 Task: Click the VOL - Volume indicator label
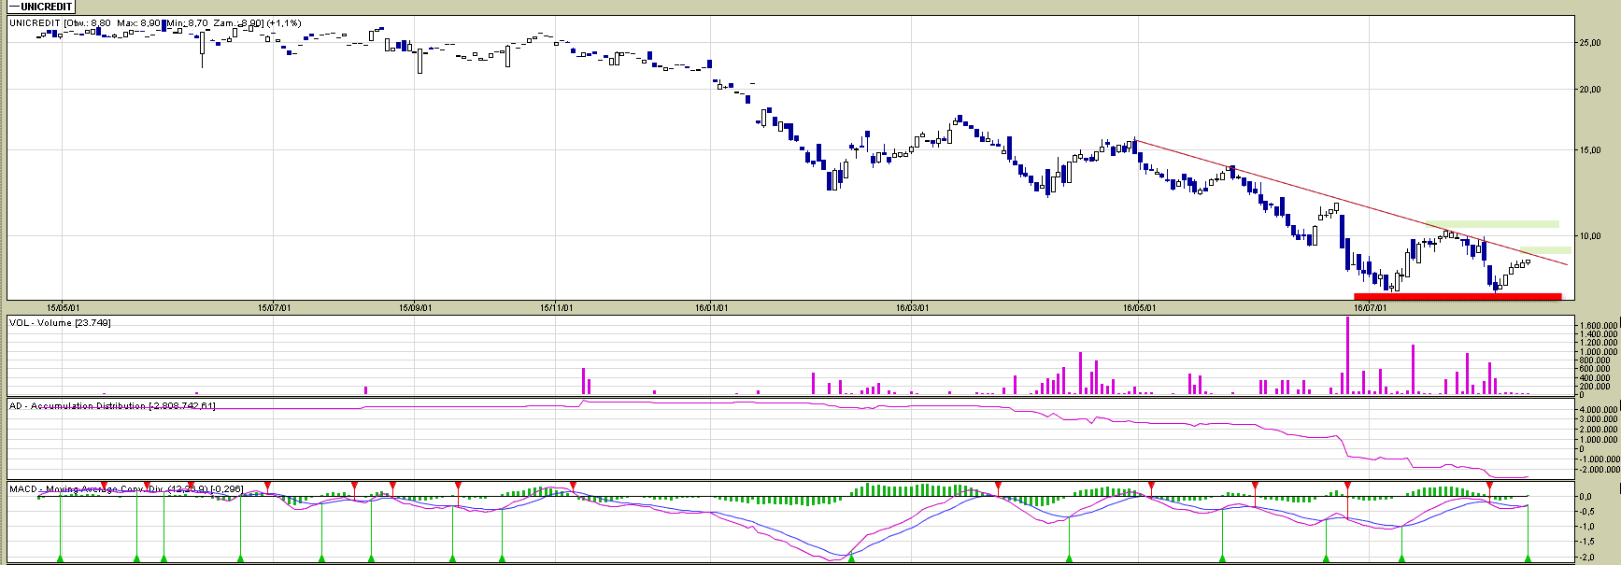click(60, 323)
